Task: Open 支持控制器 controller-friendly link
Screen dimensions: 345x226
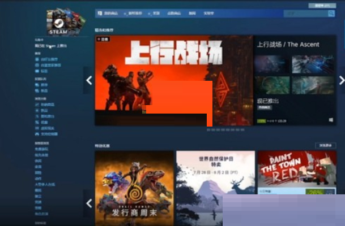Action: (x=49, y=134)
